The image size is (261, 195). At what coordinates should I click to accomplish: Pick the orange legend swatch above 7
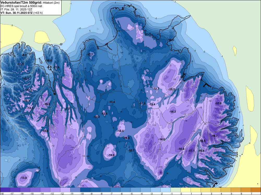(256, 190)
